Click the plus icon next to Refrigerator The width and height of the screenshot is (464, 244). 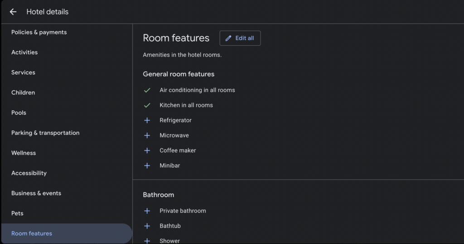pyautogui.click(x=147, y=120)
